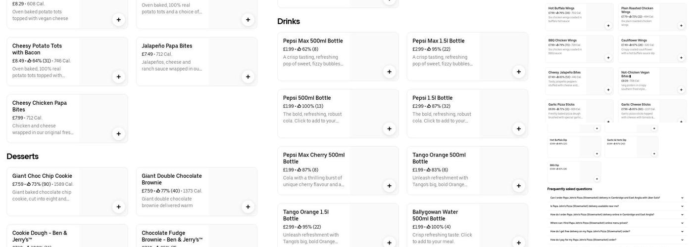Expand FAQ on ordering delivery online
693x247 pixels.
coord(682,215)
